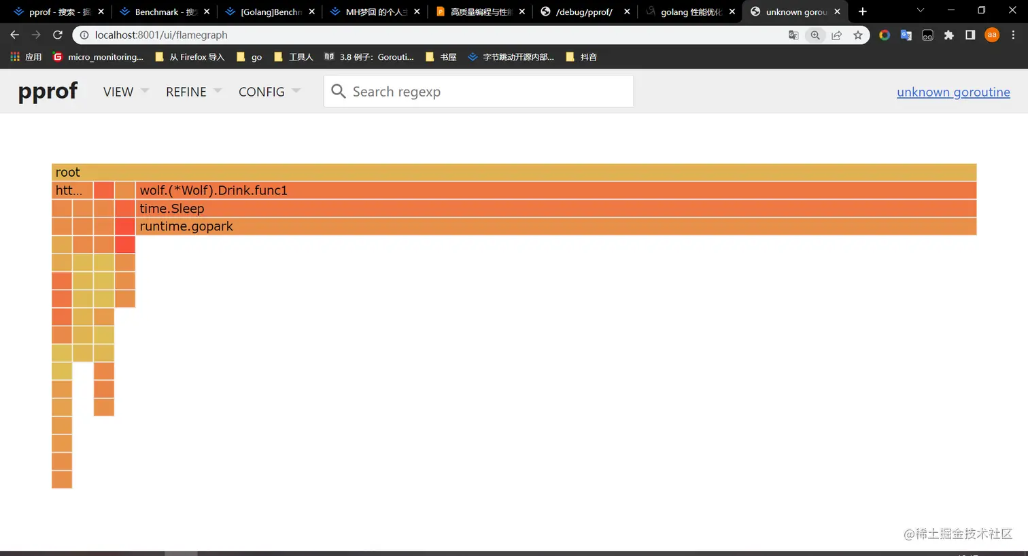Close the Benchmark tab
The image size is (1028, 556).
[x=207, y=12]
